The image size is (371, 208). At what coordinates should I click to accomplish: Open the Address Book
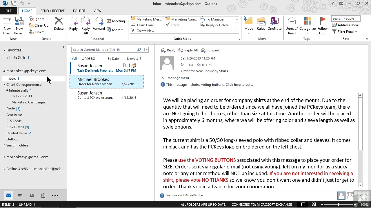pyautogui.click(x=345, y=25)
